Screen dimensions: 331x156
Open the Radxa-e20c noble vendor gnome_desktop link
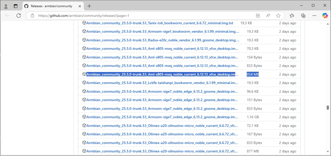pos(163,40)
